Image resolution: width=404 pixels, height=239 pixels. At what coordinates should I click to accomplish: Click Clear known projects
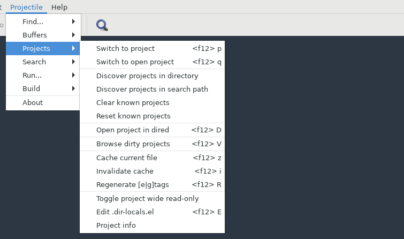pos(133,102)
